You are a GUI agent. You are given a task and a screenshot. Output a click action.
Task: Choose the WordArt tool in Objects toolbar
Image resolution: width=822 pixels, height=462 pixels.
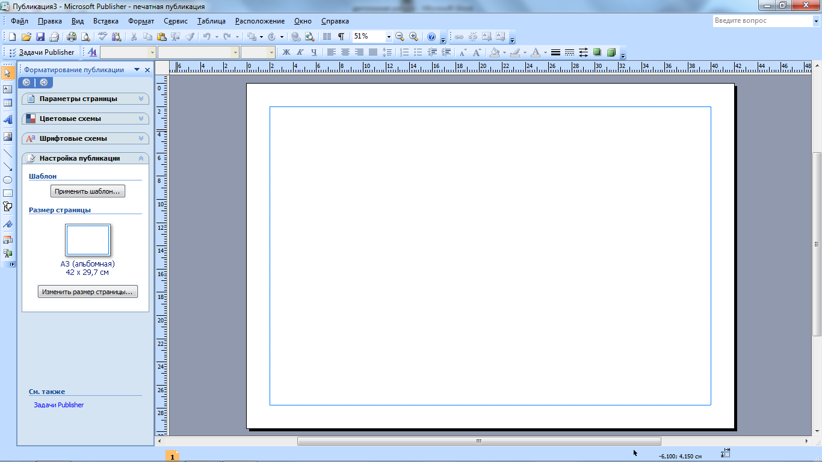coord(8,120)
